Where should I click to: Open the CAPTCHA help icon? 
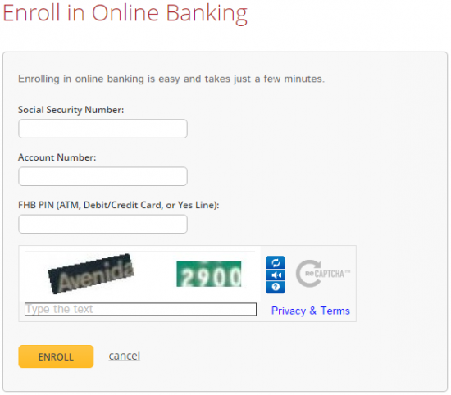tap(276, 287)
